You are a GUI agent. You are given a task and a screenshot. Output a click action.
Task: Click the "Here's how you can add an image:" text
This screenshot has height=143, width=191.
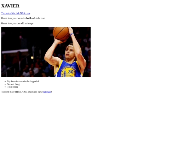[x=18, y=23]
